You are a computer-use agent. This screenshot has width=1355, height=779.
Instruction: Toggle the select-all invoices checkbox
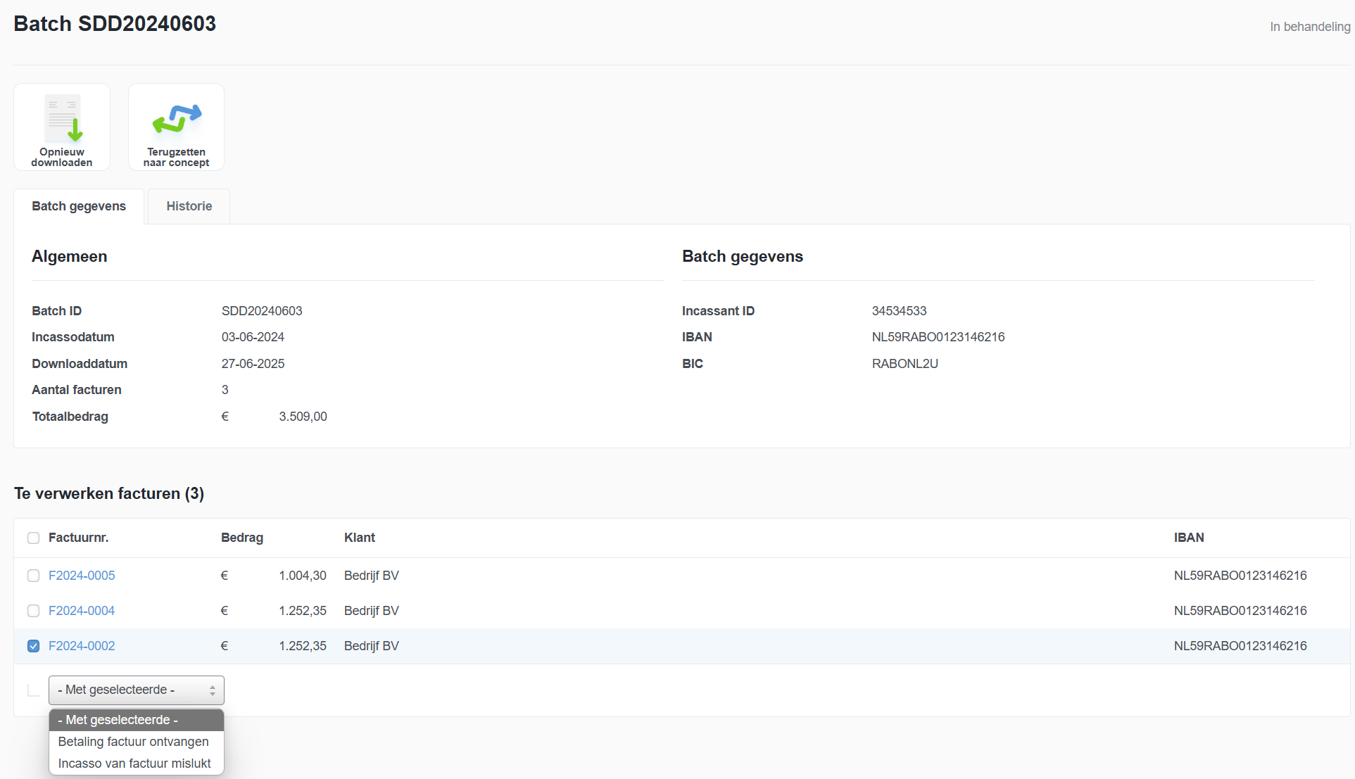pyautogui.click(x=33, y=538)
